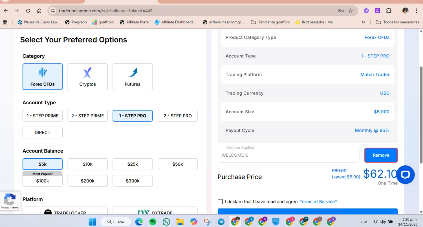The image size is (423, 227).
Task: Open the goaffrpro bookmark
Action: (x=103, y=22)
